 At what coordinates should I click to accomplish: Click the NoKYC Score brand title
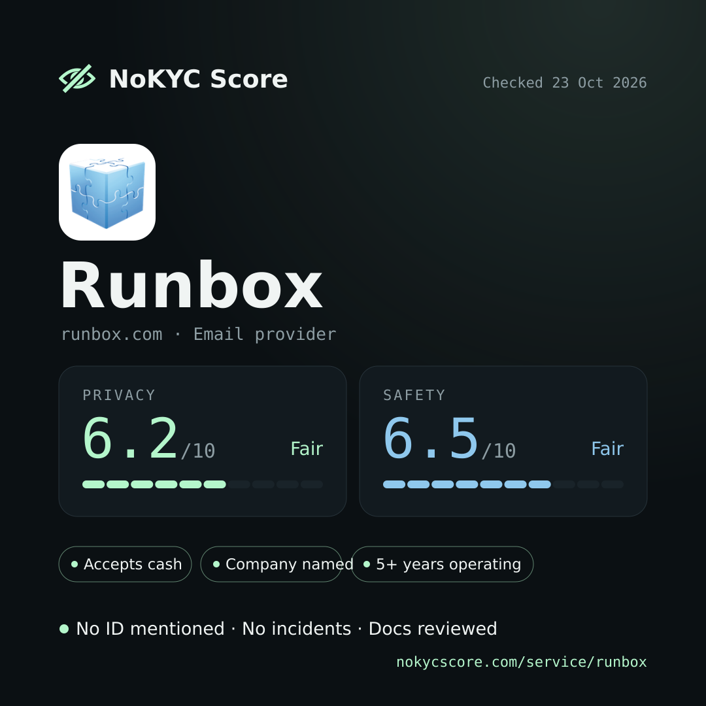tap(198, 79)
